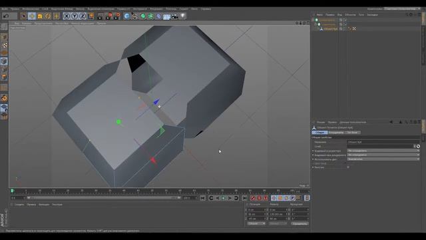This screenshot has width=426, height=240.
Task: Open the Теги menu in Object Manager
Action: pos(361,15)
